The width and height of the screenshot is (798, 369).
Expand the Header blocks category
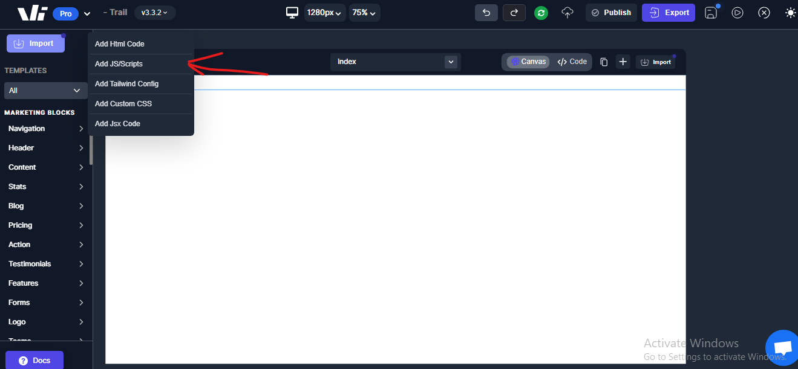(x=46, y=148)
